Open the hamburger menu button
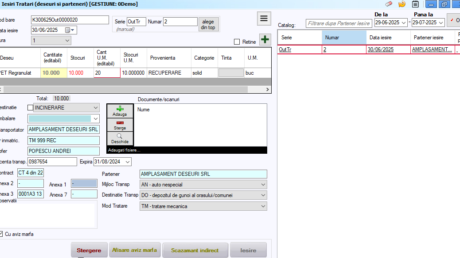Viewport: 460px width, 258px height. click(x=264, y=19)
